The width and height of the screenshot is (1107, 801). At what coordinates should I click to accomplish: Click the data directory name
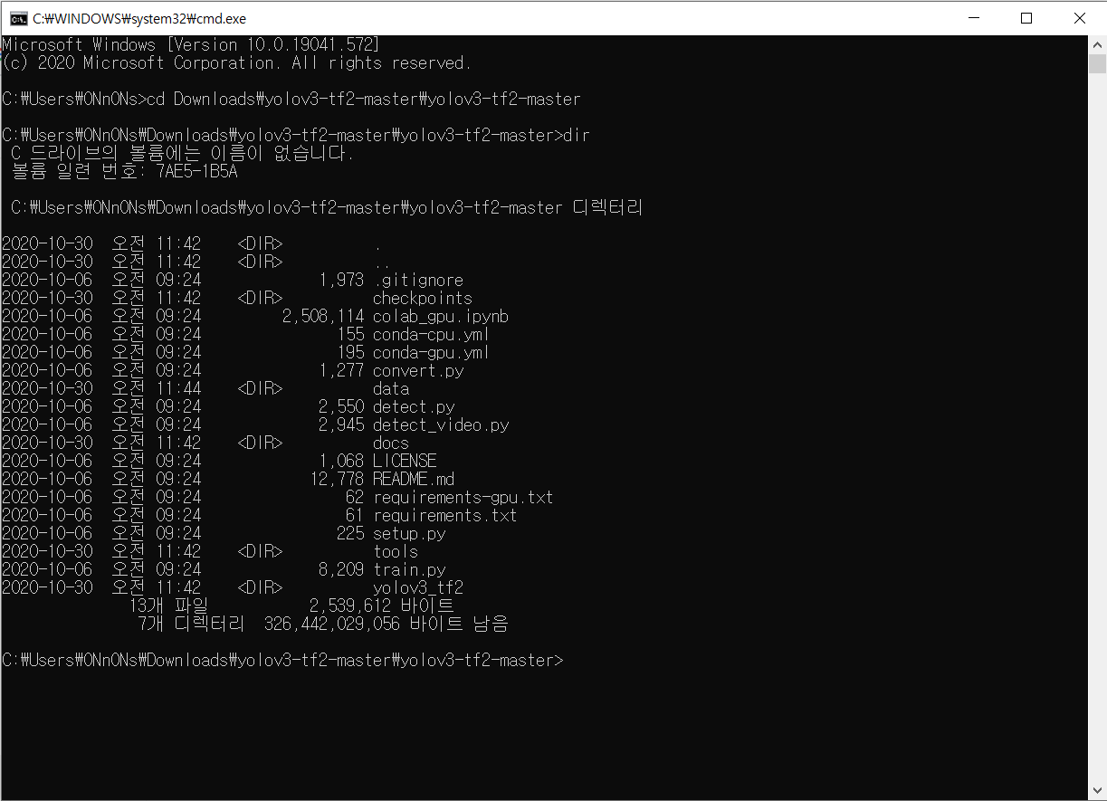[391, 389]
